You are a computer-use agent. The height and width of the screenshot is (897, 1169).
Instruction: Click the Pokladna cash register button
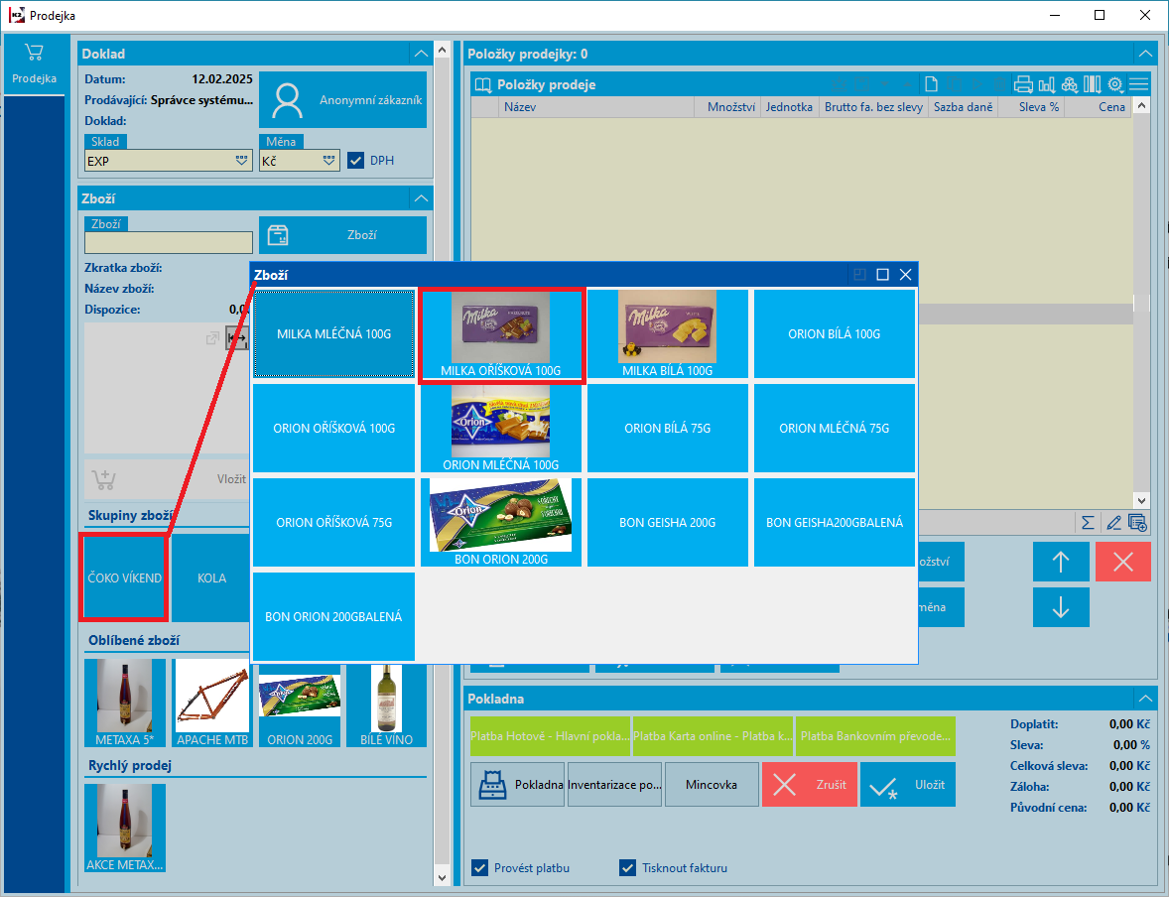517,785
